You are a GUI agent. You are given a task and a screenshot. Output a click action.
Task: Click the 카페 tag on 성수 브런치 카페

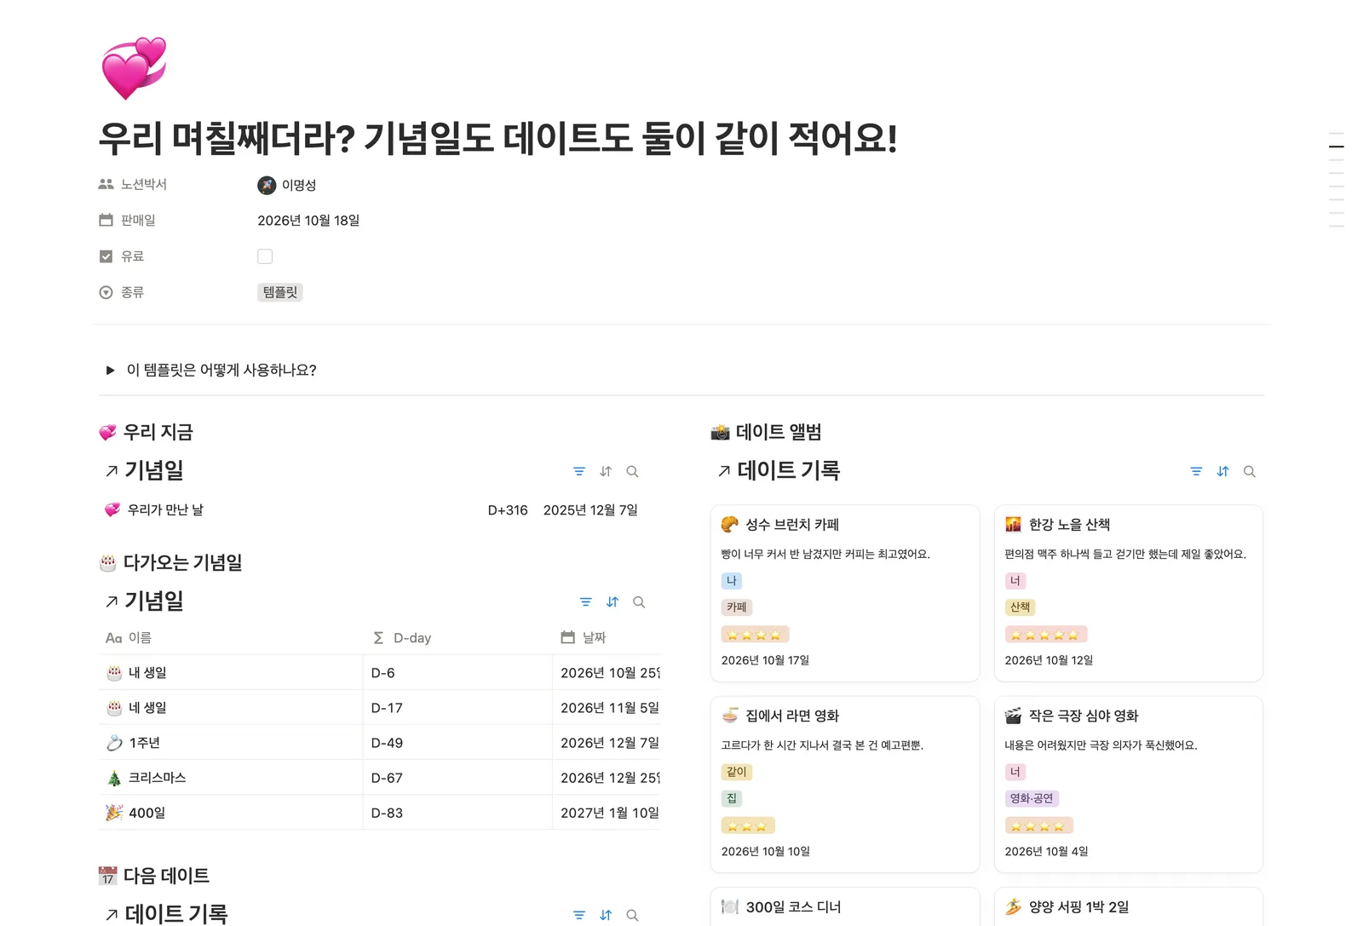click(x=737, y=607)
